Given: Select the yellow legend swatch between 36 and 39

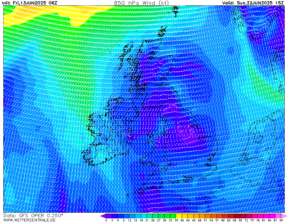Looking at the screenshot, I should pos(179,216).
